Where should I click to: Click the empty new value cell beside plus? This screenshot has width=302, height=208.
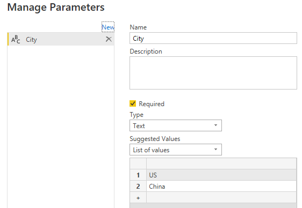221,198
